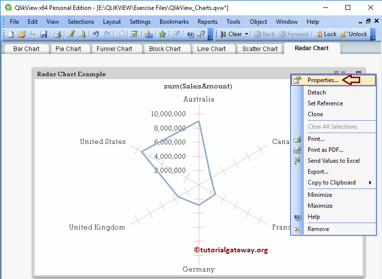The width and height of the screenshot is (382, 279).
Task: Open the Settings menu
Action: click(140, 22)
